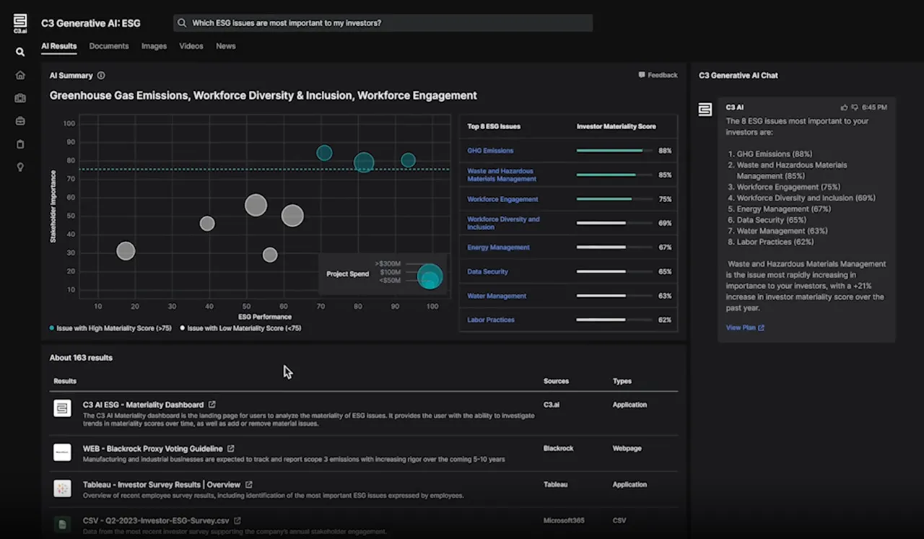The image size is (924, 539).
Task: Open the sidebar lightbulb icon
Action: (20, 167)
